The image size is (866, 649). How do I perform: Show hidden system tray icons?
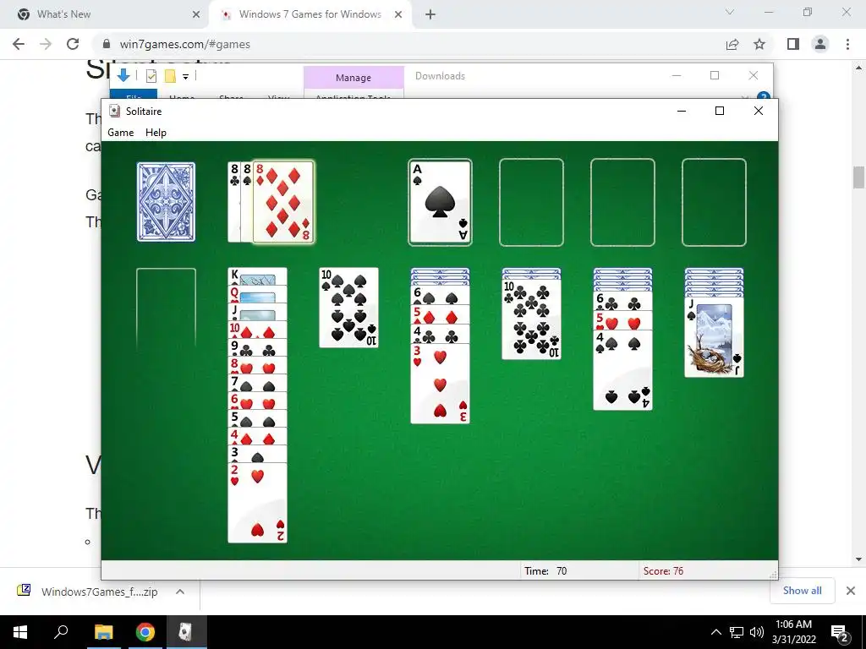(715, 632)
